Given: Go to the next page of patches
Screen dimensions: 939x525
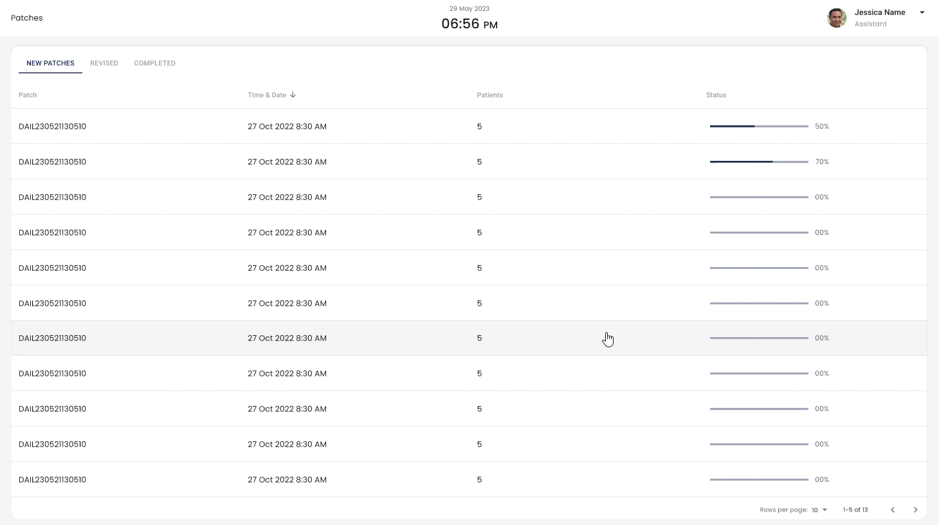Looking at the screenshot, I should 915,510.
